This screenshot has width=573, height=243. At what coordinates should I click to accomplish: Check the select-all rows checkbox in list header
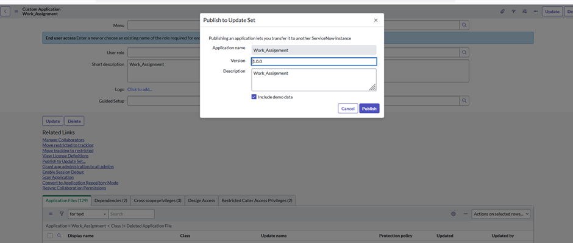50,235
